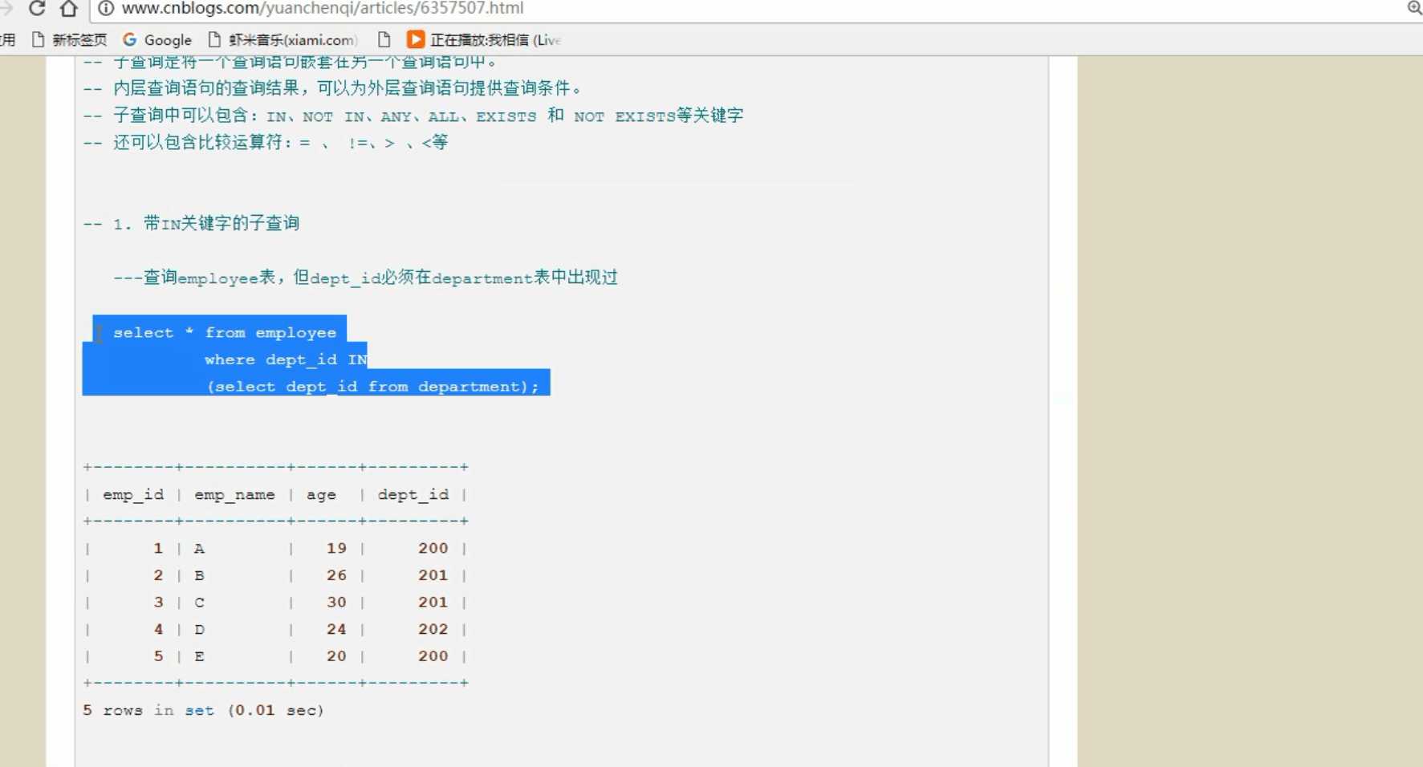Viewport: 1423px width, 767px height.
Task: Reload the page with the refresh icon
Action: [36, 9]
